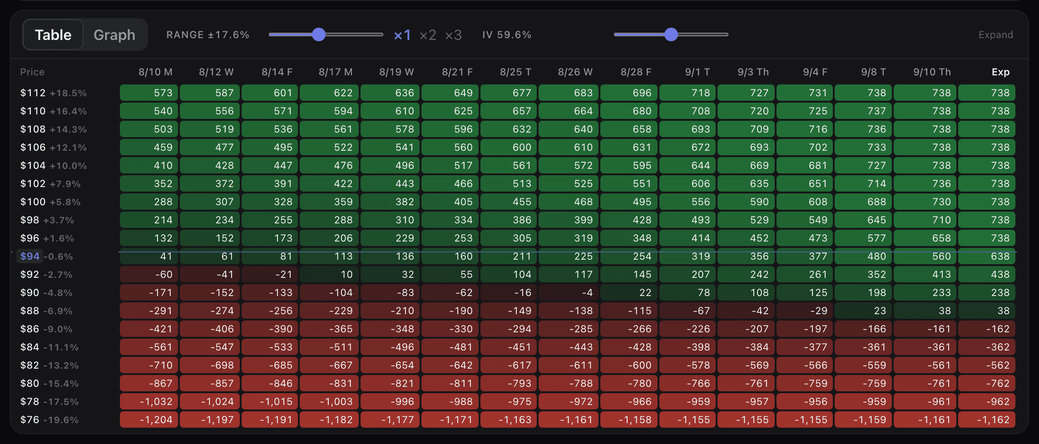Screen dimensions: 1039x444
Task: Select the x1 multiplier
Action: click(402, 35)
